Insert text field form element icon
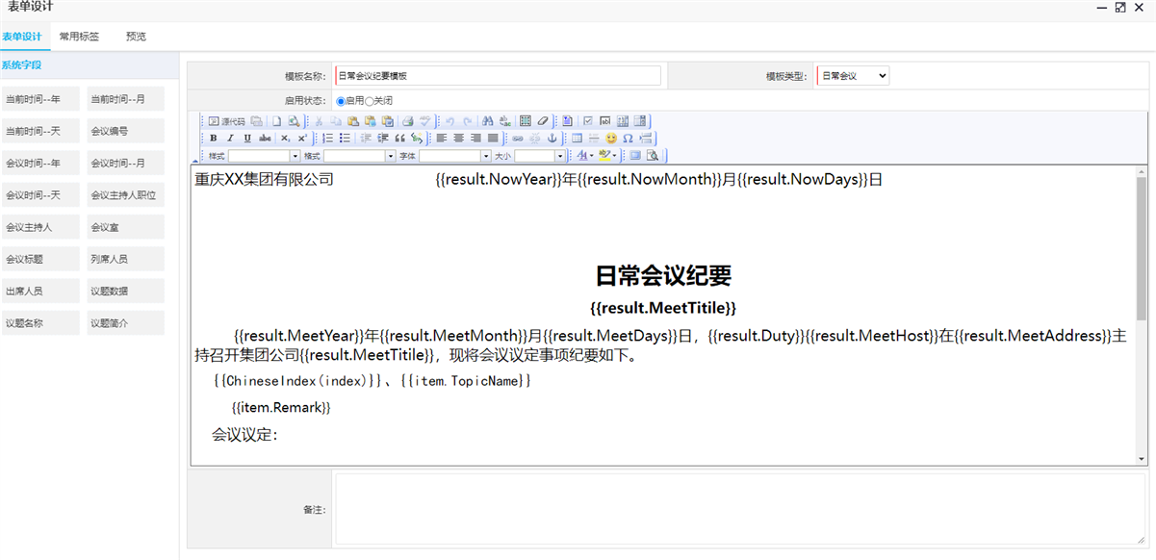1156x560 pixels. (x=604, y=121)
